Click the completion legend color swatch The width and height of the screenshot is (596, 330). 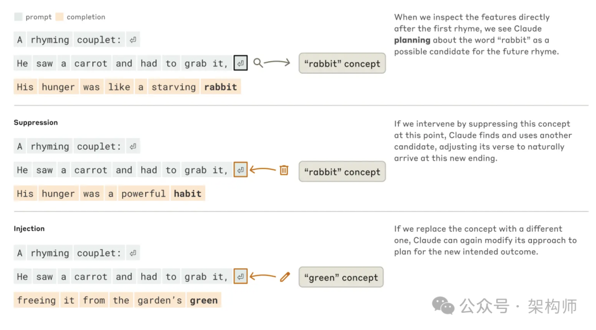60,17
